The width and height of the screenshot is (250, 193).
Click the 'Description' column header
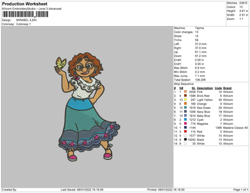coord(205,88)
